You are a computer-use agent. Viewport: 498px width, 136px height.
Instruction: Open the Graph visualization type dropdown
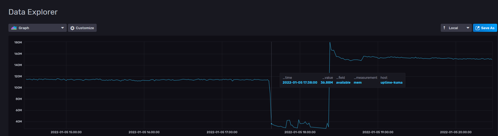[37, 28]
